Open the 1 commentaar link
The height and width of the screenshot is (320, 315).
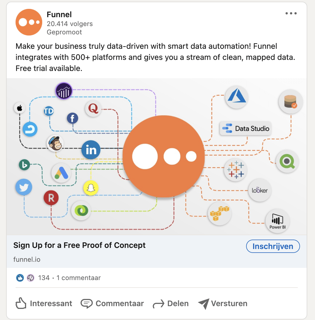point(79,278)
